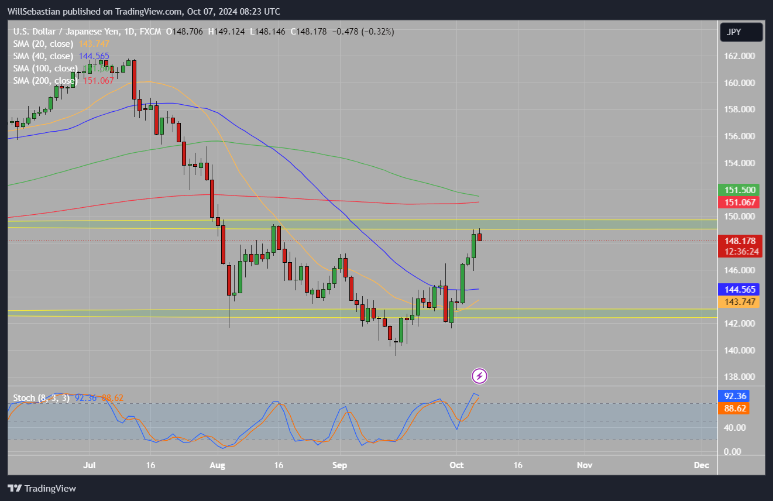Select the SMA (40, close) indicator label

tap(43, 56)
